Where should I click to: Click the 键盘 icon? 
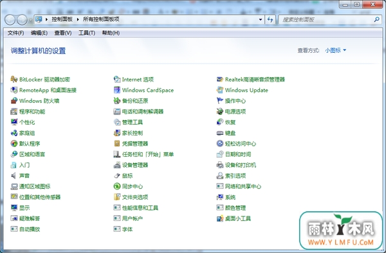[220, 133]
